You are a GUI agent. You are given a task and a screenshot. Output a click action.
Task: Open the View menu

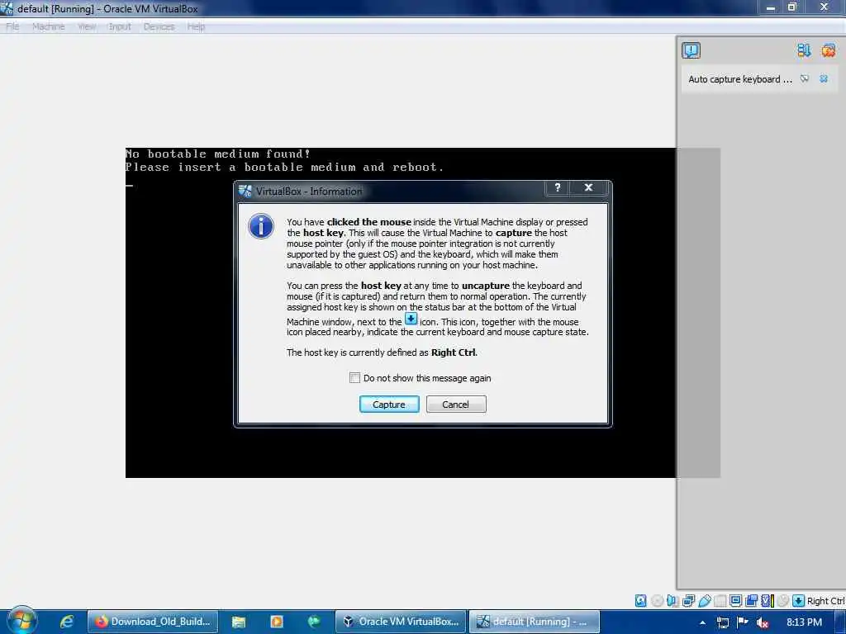click(x=87, y=26)
